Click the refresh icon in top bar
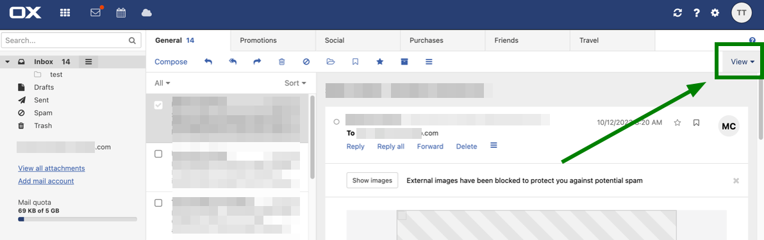This screenshot has width=764, height=240. click(x=677, y=13)
